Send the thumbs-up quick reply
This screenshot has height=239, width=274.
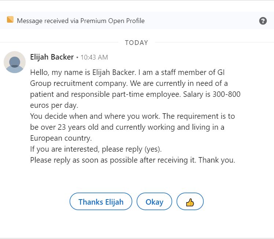click(x=190, y=201)
